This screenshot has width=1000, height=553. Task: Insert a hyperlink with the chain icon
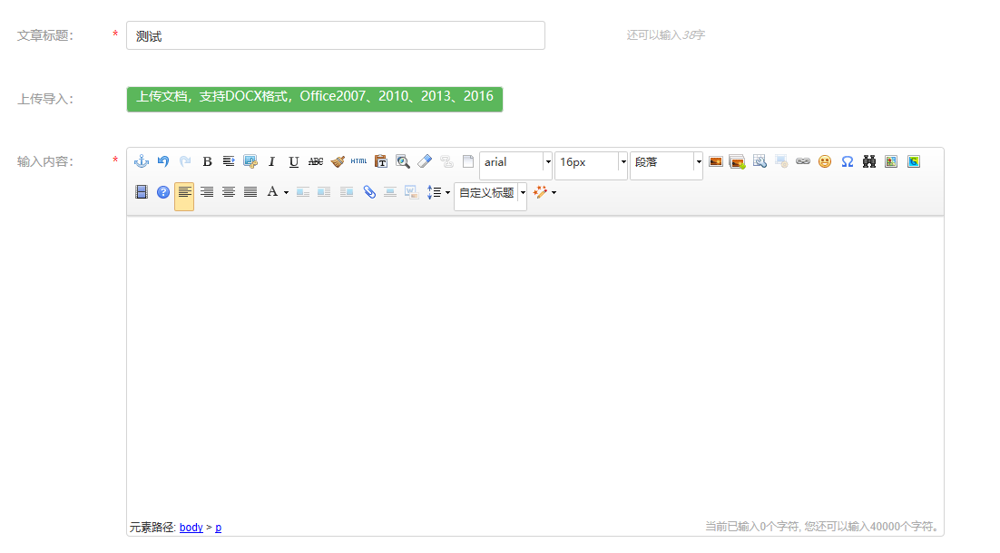(x=803, y=161)
